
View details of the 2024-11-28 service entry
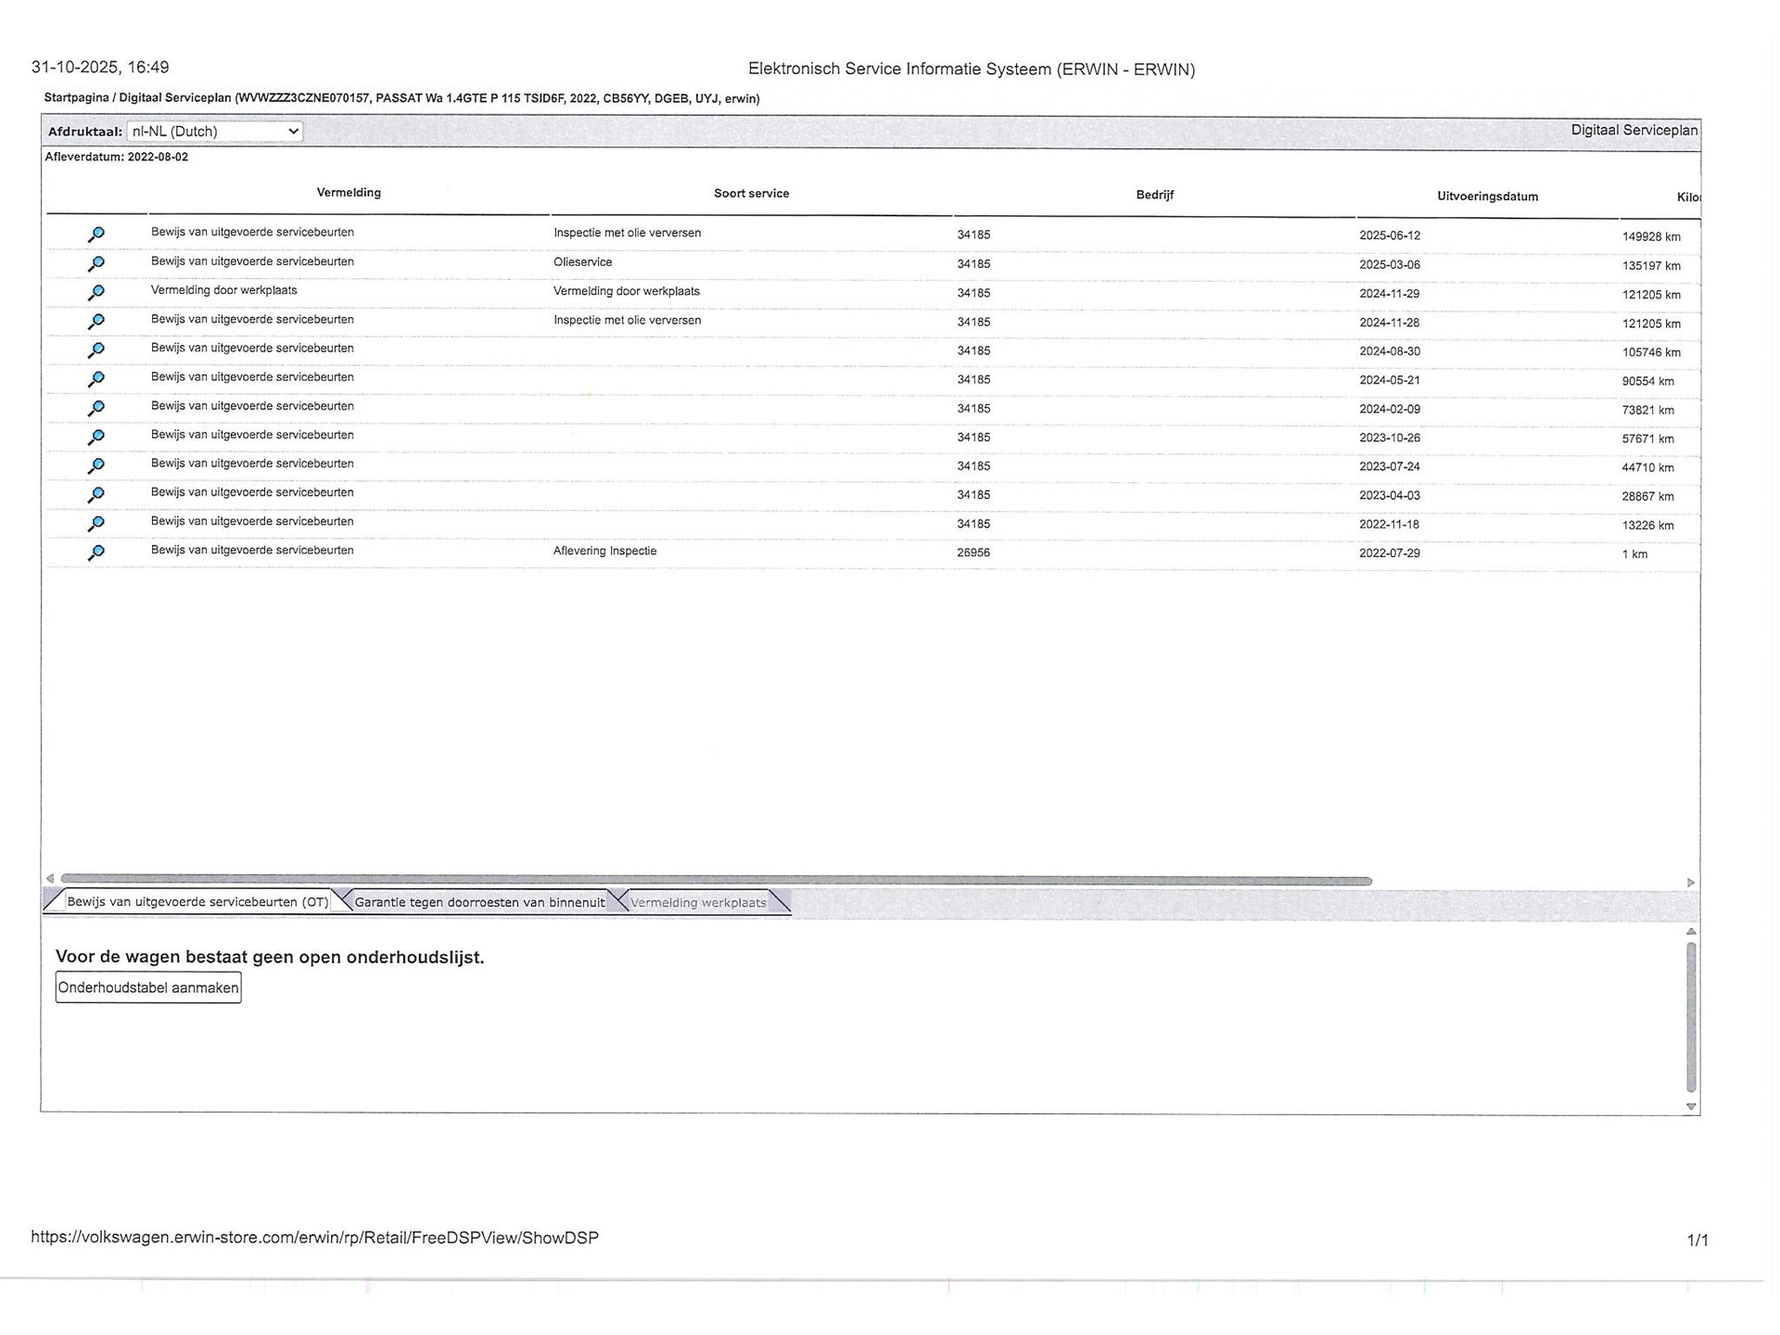click(95, 322)
